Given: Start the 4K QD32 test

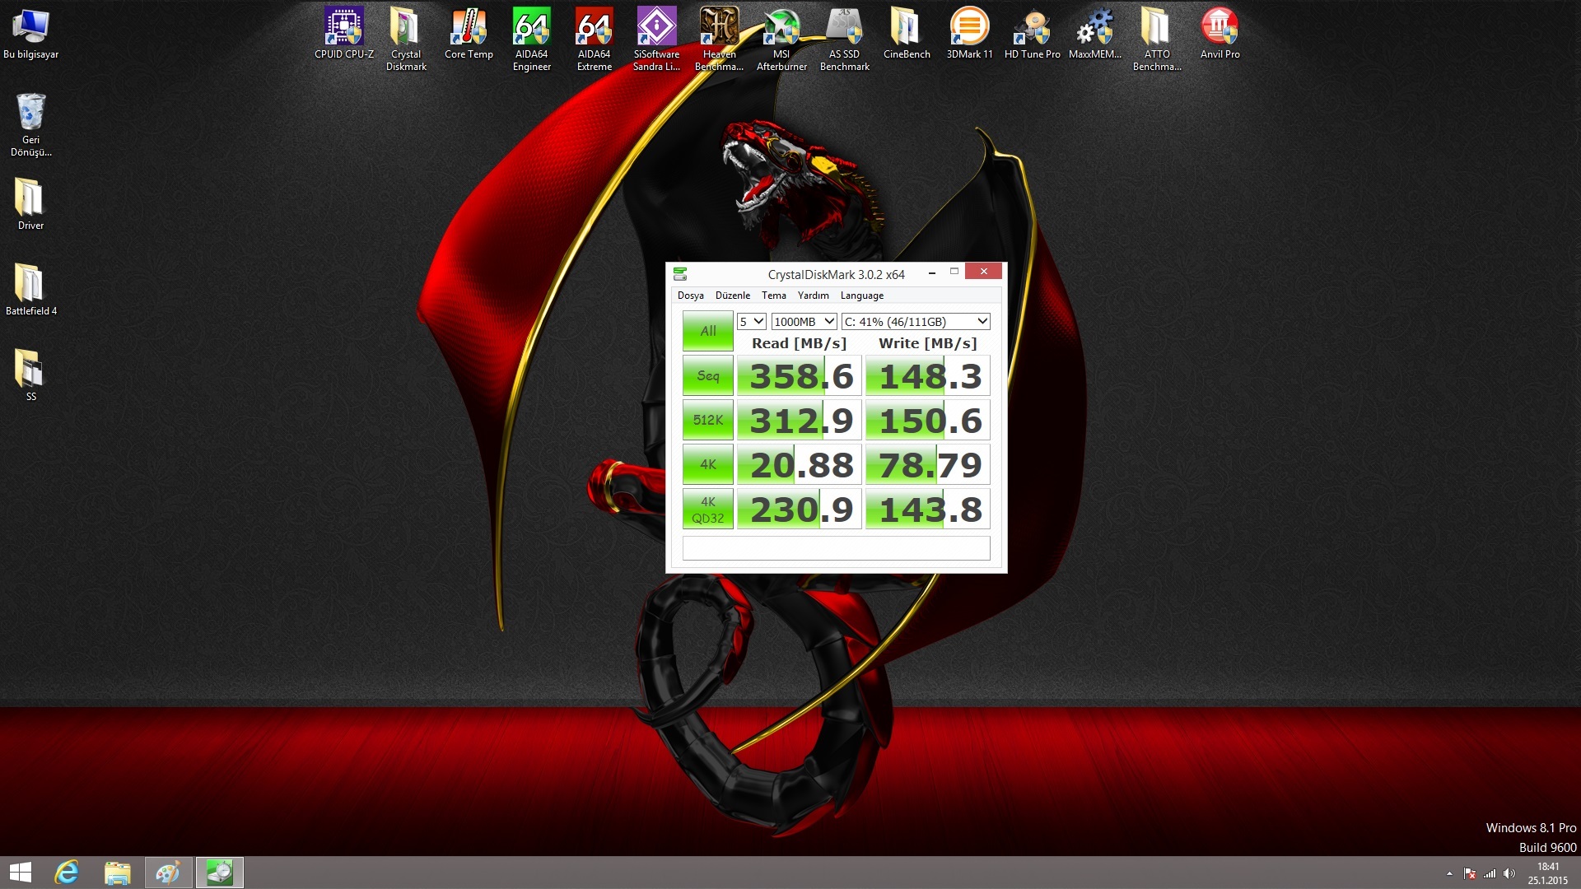Looking at the screenshot, I should [707, 509].
